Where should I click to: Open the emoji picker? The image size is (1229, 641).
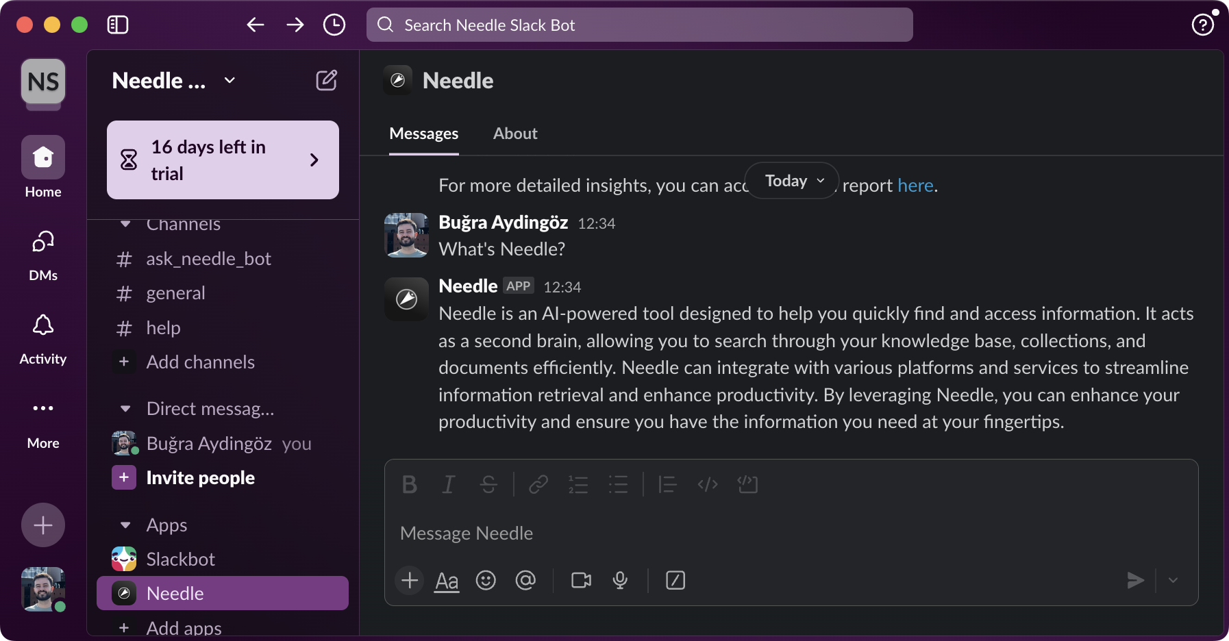coord(486,581)
